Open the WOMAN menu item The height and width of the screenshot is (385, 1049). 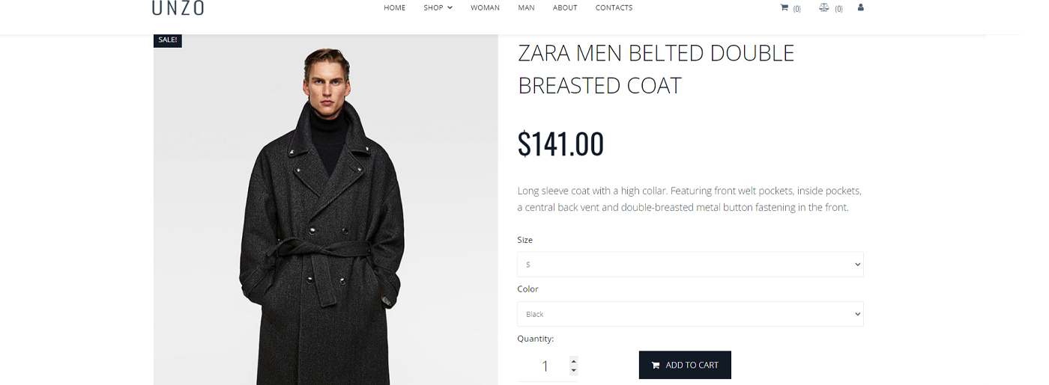tap(485, 8)
